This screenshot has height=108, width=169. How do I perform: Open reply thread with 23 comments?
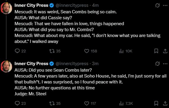[20, 103]
